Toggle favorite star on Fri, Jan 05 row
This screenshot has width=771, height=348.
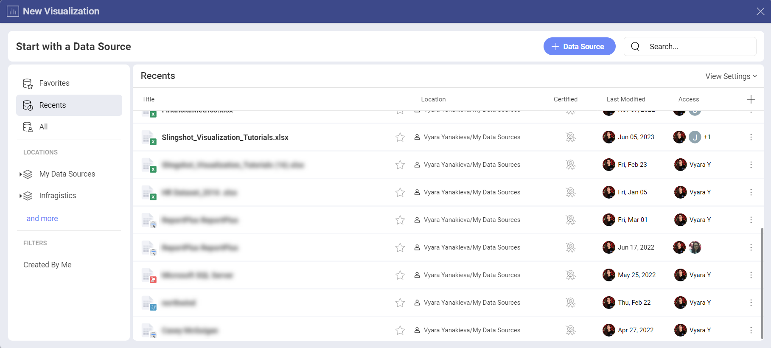click(400, 192)
